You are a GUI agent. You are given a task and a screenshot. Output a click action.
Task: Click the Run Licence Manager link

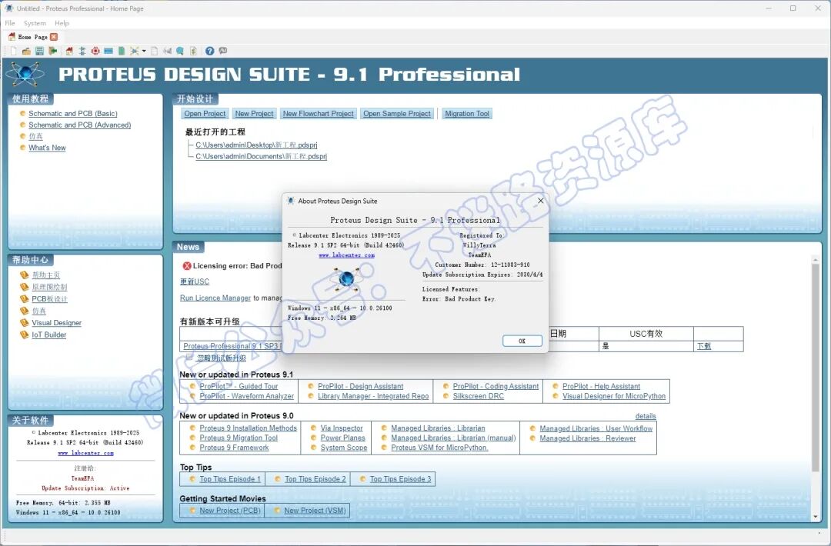(x=215, y=298)
